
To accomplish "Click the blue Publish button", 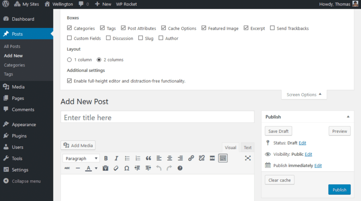I will point(339,190).
